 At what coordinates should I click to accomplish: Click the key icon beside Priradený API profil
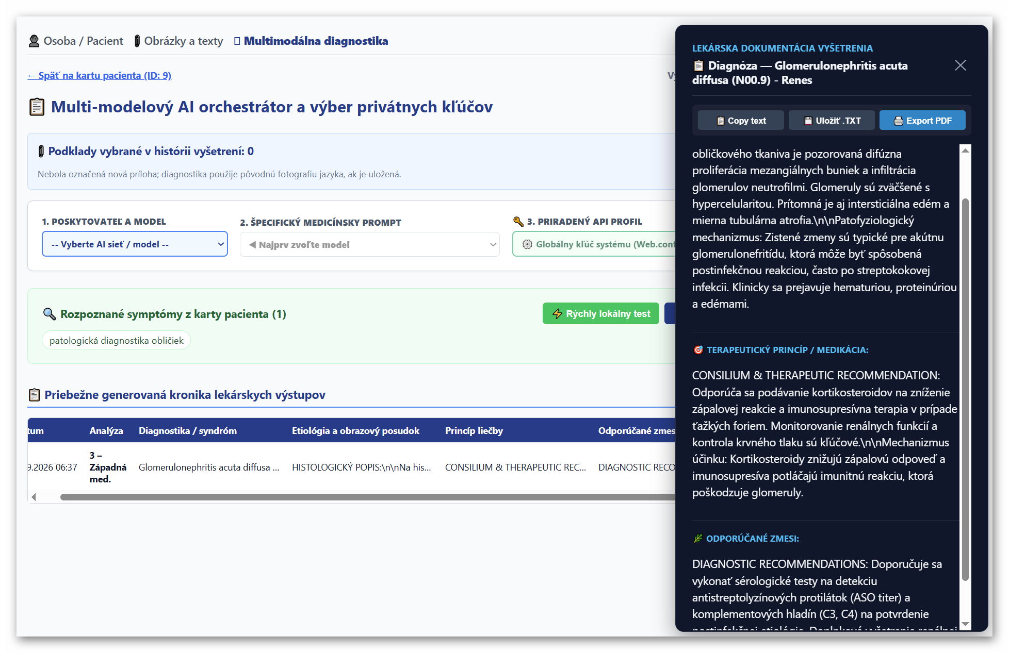click(x=518, y=221)
